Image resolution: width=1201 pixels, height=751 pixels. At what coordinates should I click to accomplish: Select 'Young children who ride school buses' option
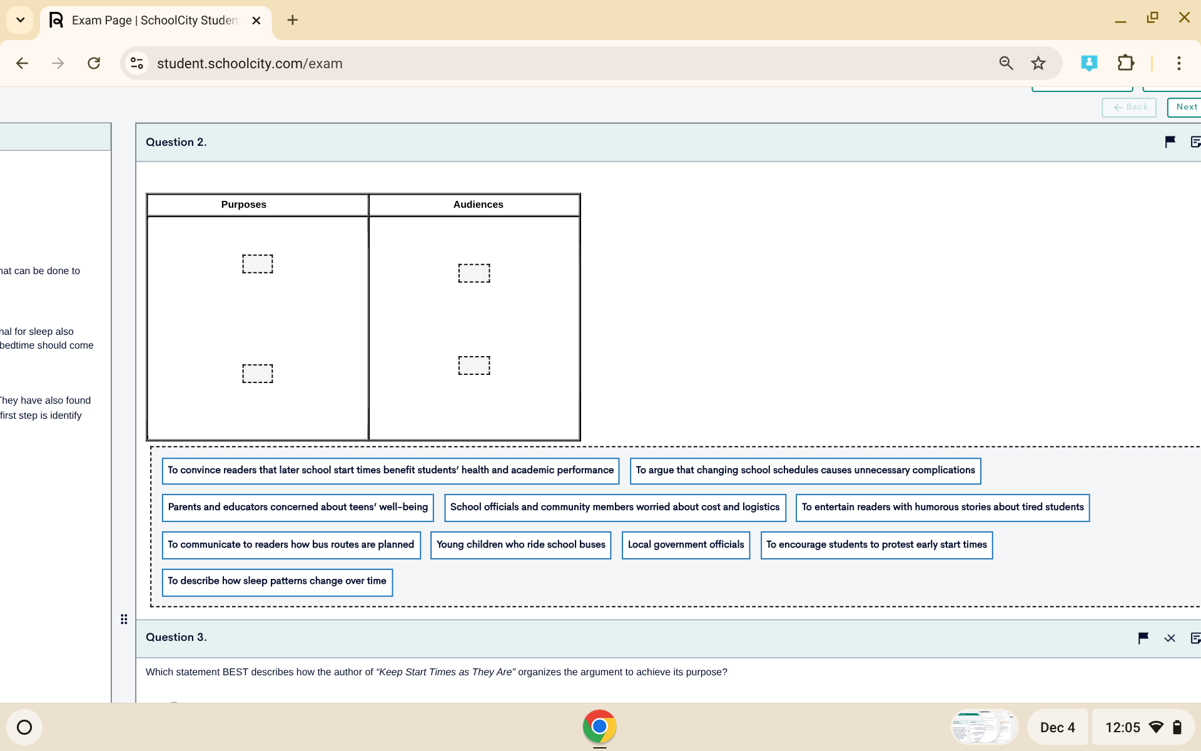point(520,545)
